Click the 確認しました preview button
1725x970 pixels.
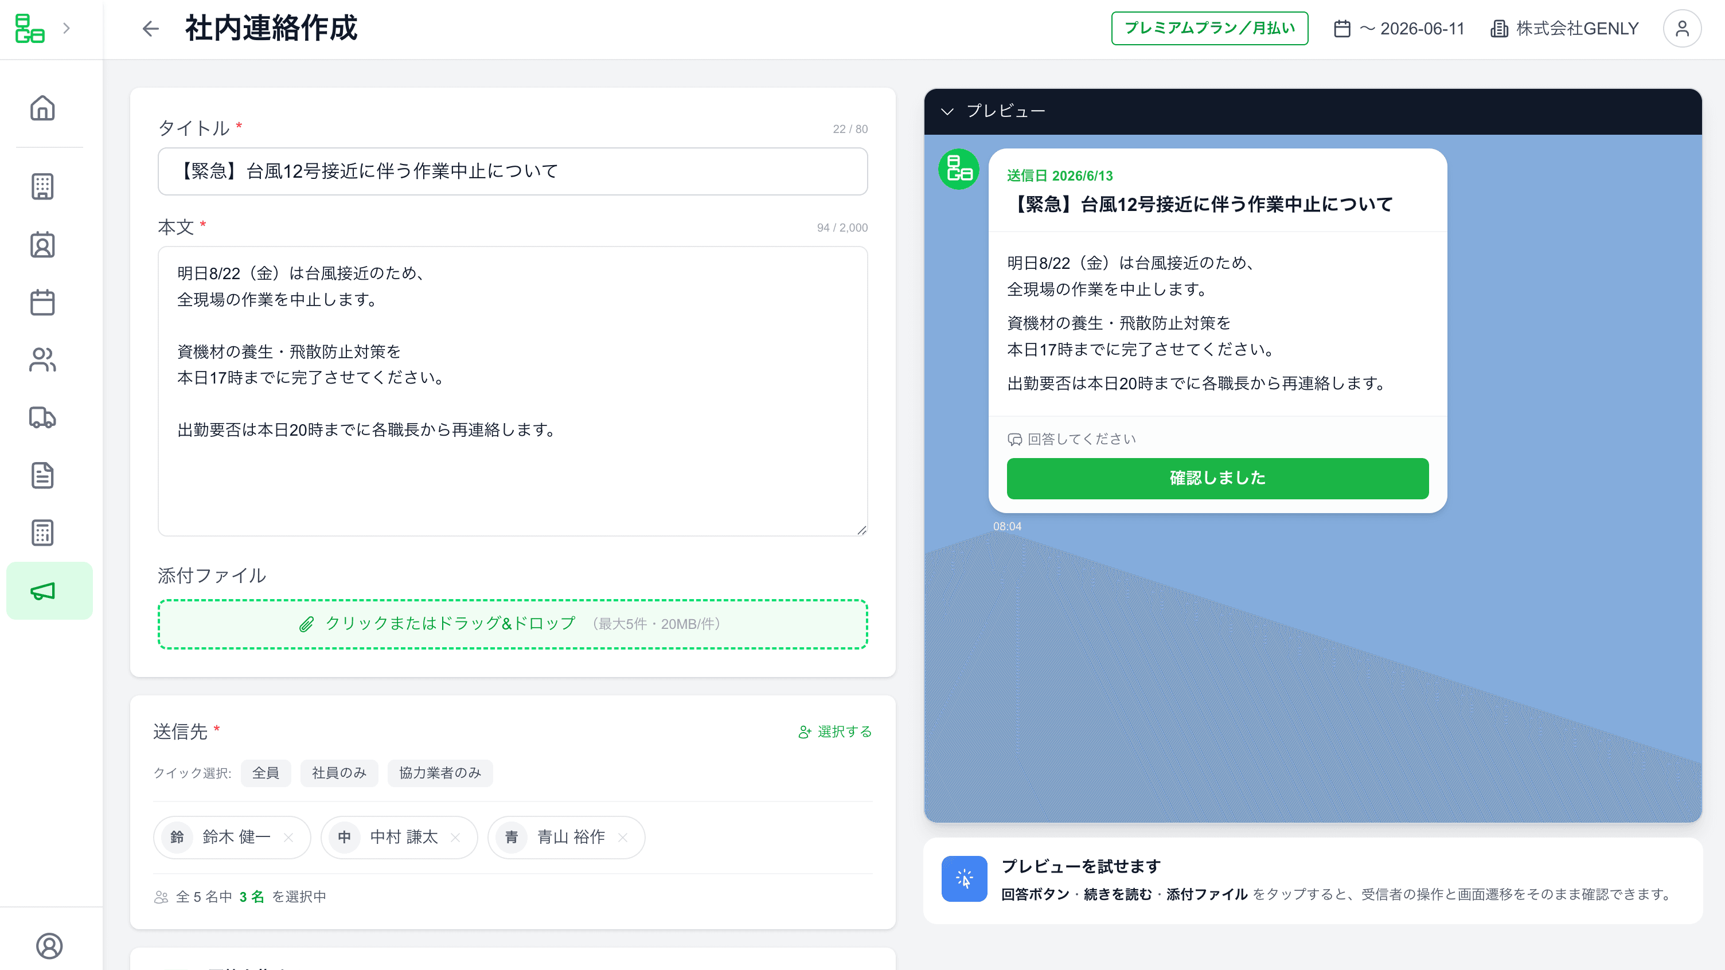[1217, 478]
